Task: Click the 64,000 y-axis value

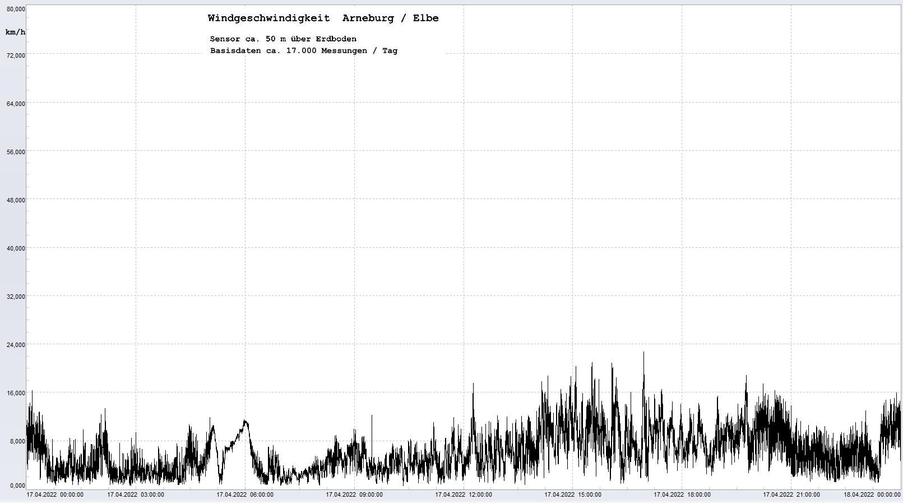Action: pos(16,104)
